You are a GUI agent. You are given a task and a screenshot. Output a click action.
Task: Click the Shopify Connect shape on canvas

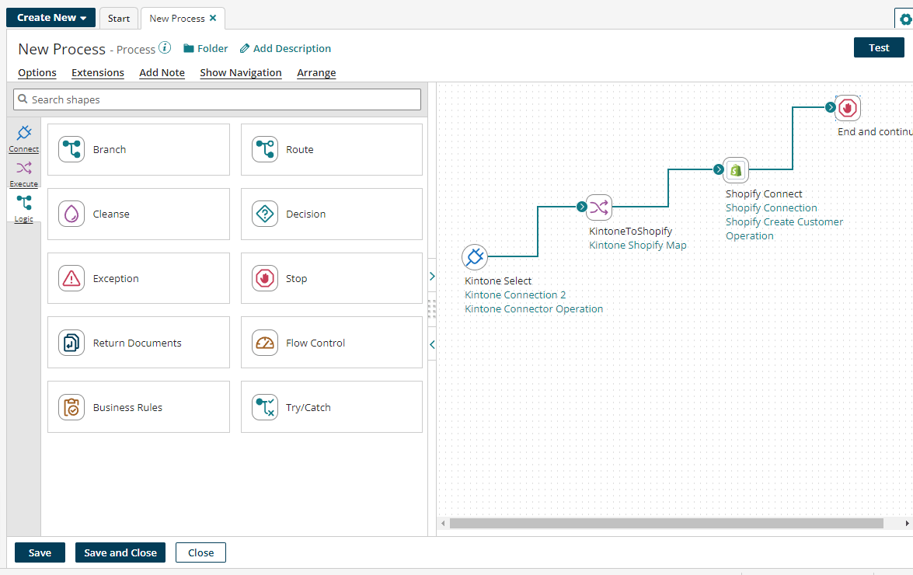click(x=736, y=170)
